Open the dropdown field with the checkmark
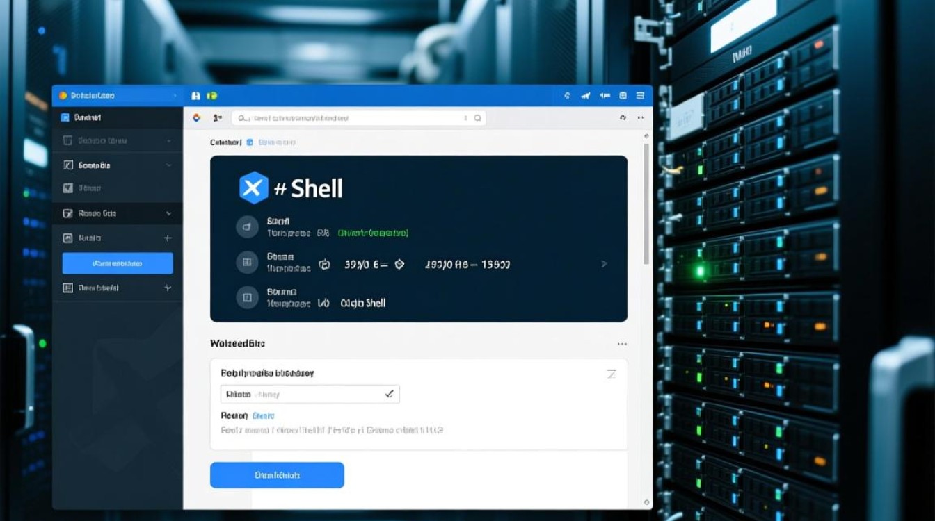The height and width of the screenshot is (521, 935). [x=310, y=394]
